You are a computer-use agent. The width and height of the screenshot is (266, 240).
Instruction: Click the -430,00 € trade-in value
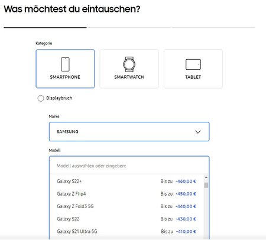[x=186, y=219]
